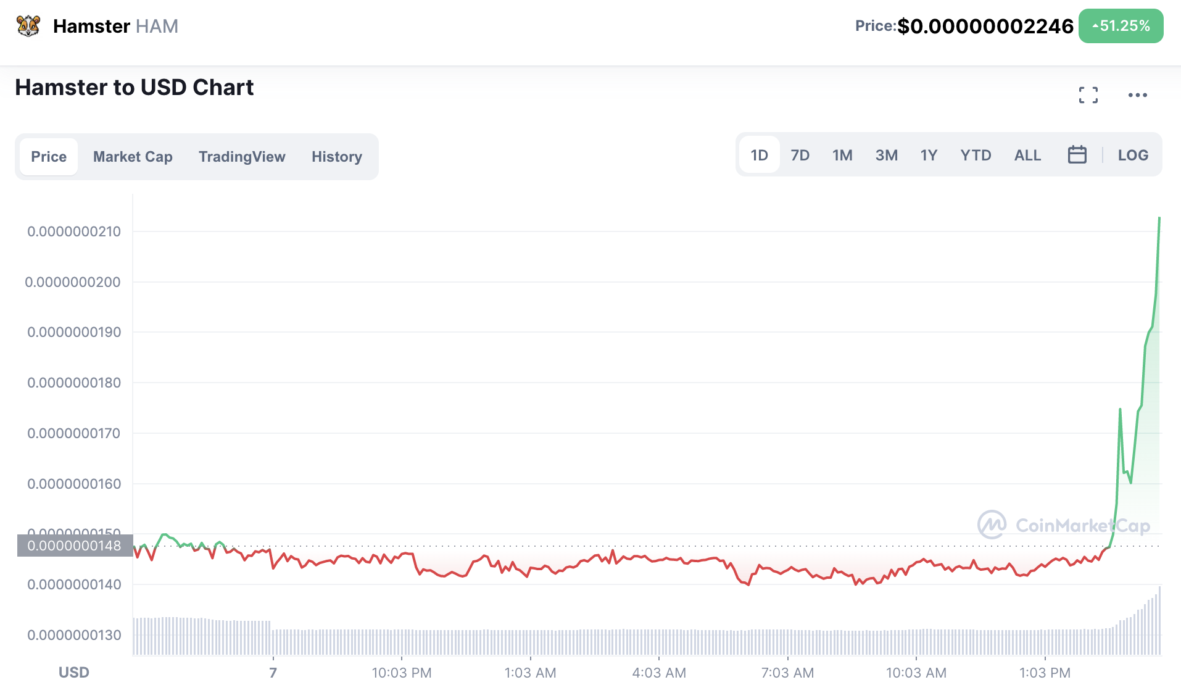
Task: Switch to TradingView tab
Action: 242,157
